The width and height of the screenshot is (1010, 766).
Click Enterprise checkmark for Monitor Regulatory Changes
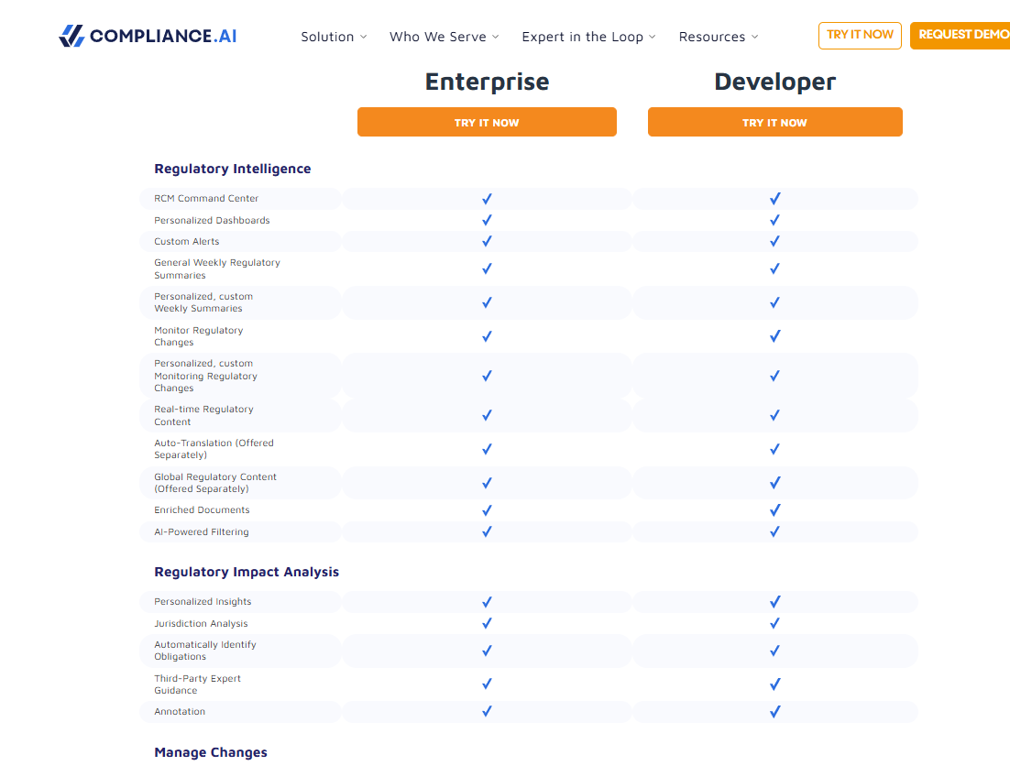tap(487, 336)
